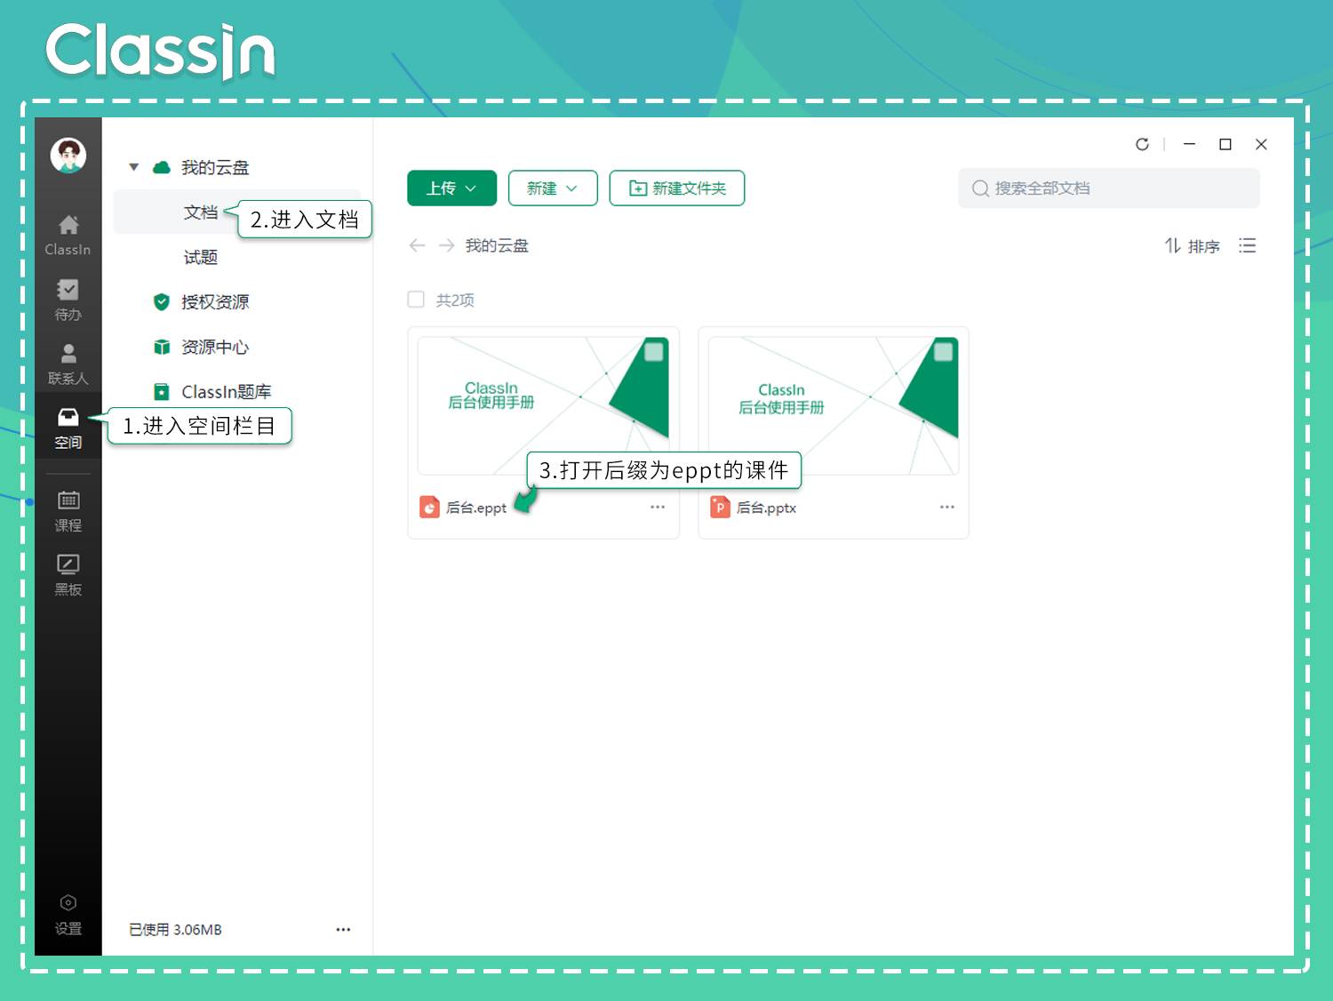Image resolution: width=1333 pixels, height=1001 pixels.
Task: Open the 黑板 blackboard section
Action: 68,575
